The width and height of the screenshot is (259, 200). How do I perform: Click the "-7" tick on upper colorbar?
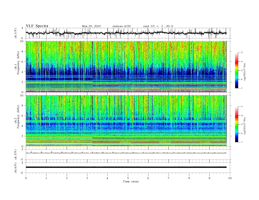pyautogui.click(x=241, y=88)
